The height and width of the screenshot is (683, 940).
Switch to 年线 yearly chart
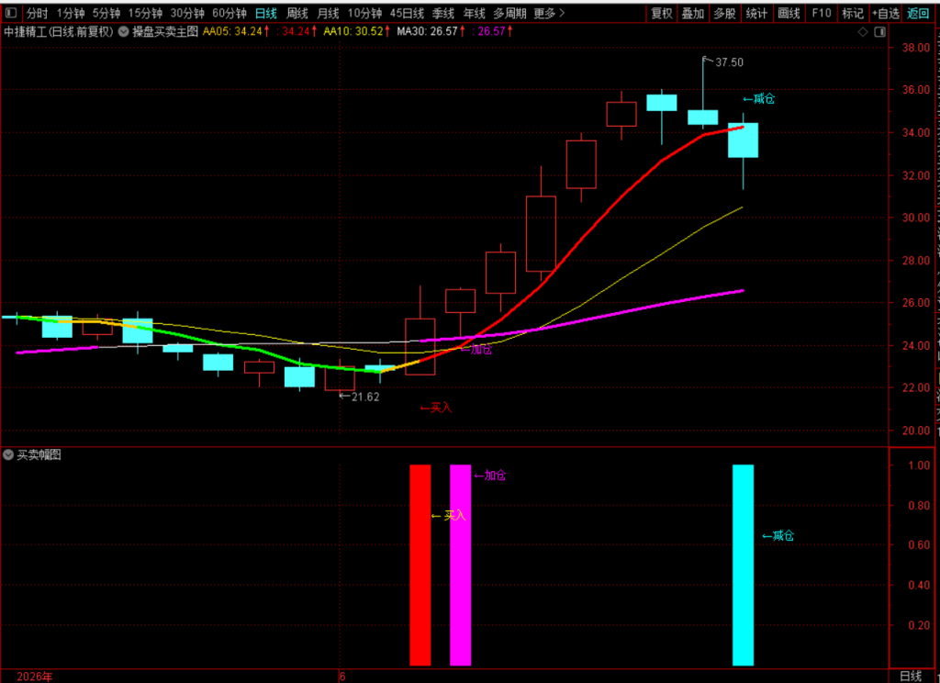[x=475, y=13]
